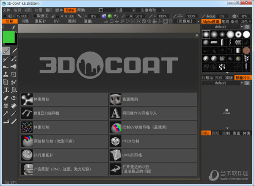254x186 pixels.
Task: Toggle the grid display icon
Action: click(x=155, y=21)
